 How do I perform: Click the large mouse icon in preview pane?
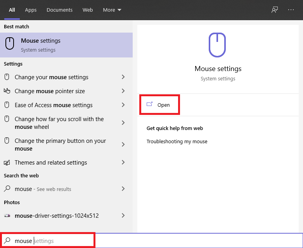point(218,45)
